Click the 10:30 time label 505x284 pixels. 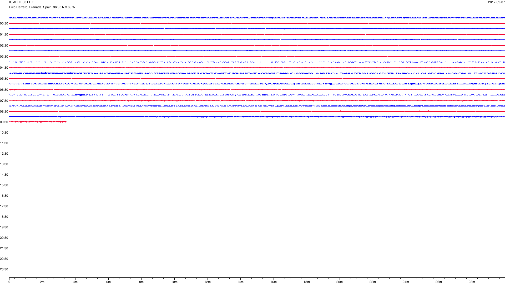4,133
